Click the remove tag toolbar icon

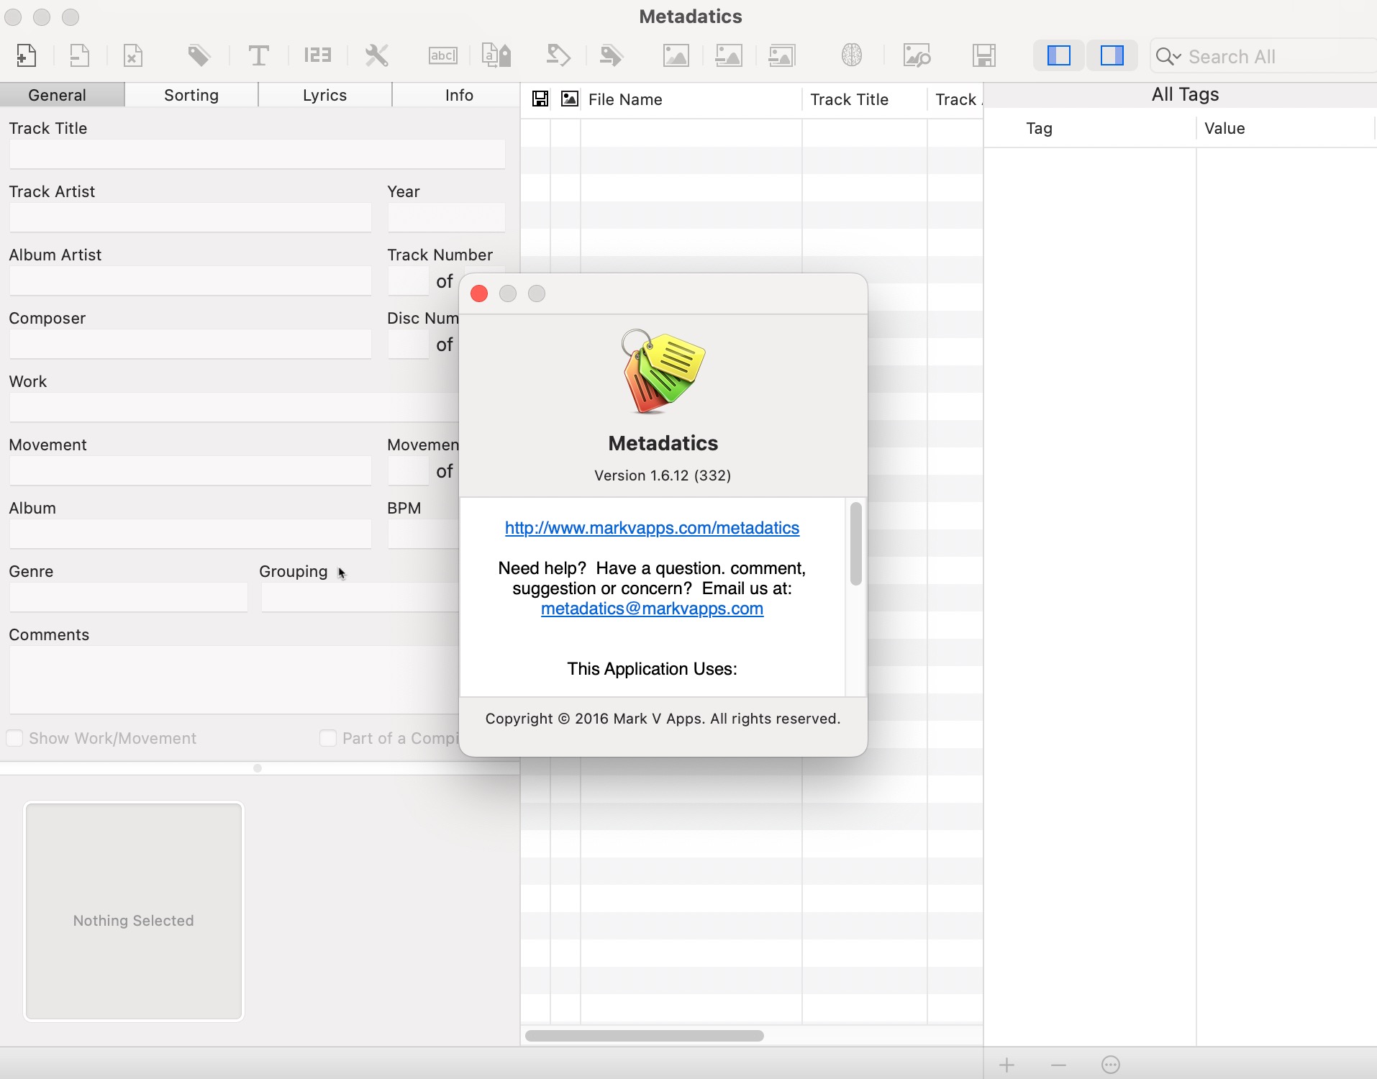click(x=558, y=55)
